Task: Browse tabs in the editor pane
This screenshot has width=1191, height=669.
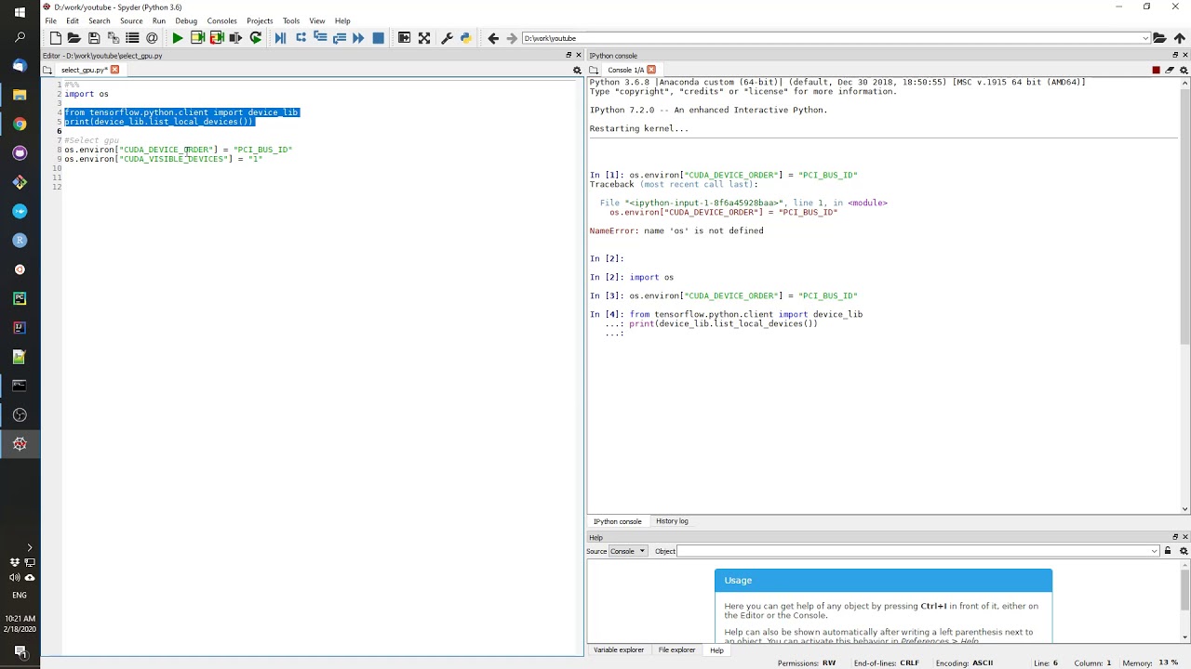Action: 47,70
